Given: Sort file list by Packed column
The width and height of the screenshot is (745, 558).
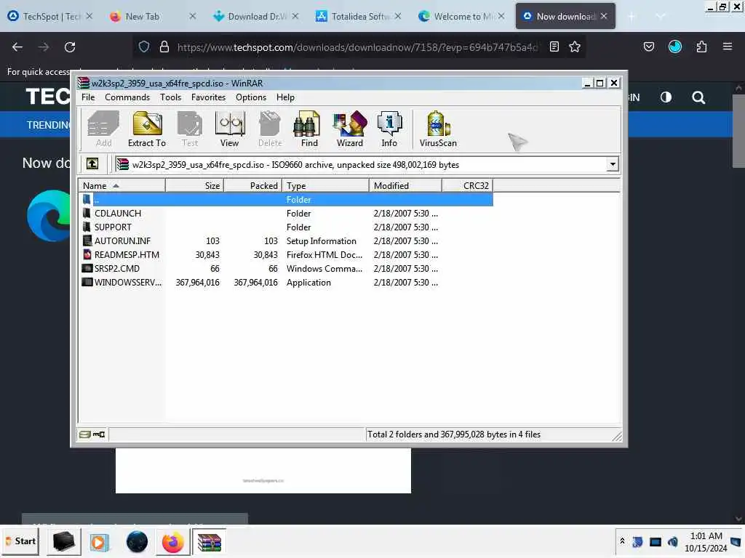Looking at the screenshot, I should click(x=252, y=185).
